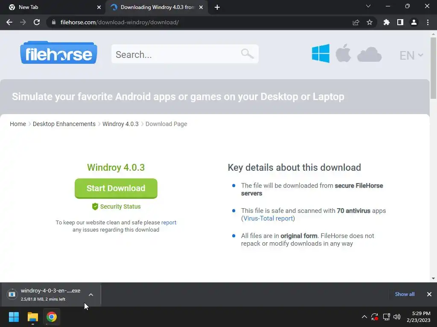Show hidden system tray icons

pyautogui.click(x=364, y=317)
